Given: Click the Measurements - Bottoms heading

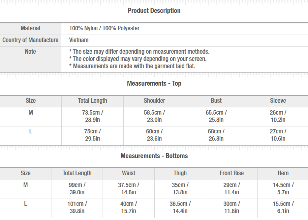Looking at the screenshot, I should click(154, 156).
